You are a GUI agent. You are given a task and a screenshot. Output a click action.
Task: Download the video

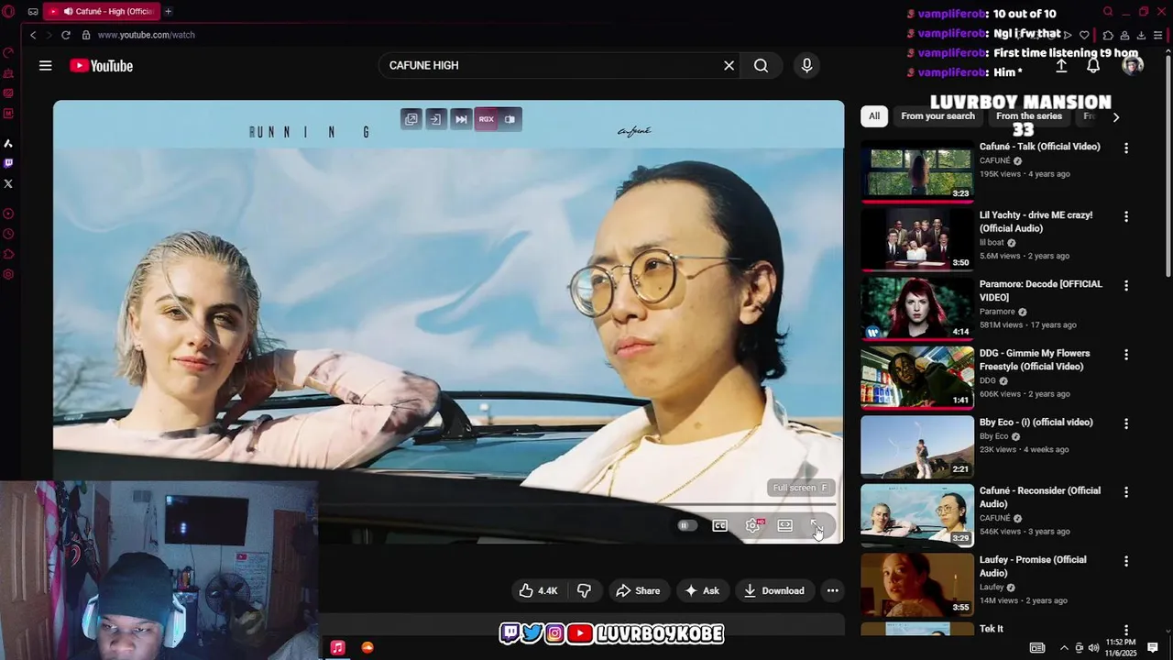[774, 590]
